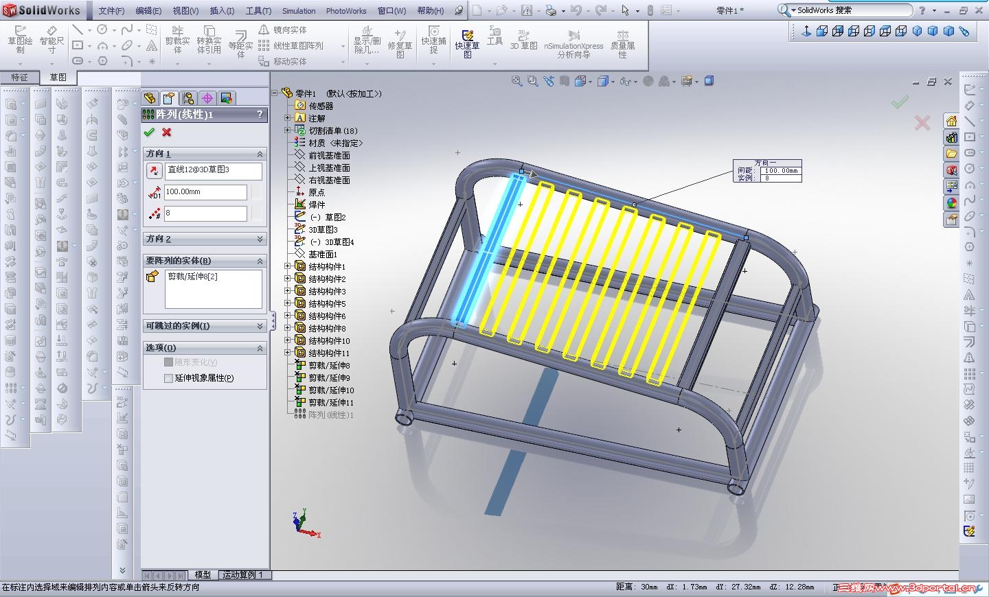
Task: Click the greyed 随形变化(V) checkbox
Action: 168,362
